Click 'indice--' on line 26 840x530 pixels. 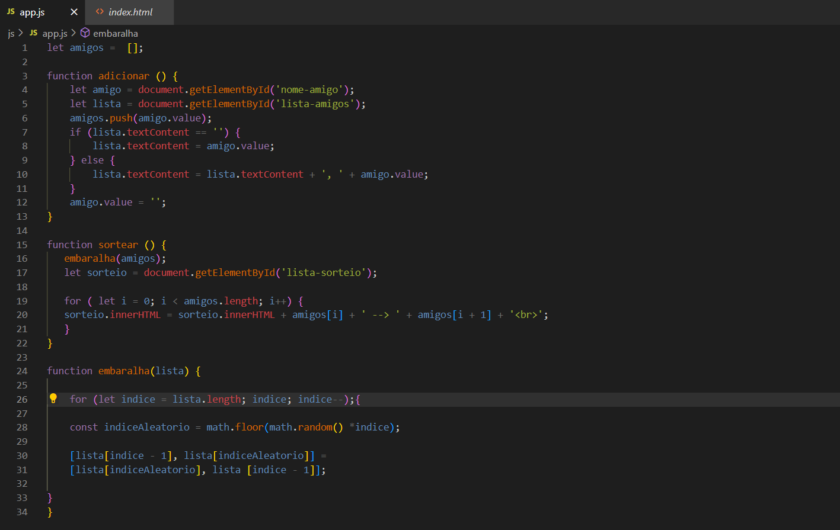(x=321, y=399)
